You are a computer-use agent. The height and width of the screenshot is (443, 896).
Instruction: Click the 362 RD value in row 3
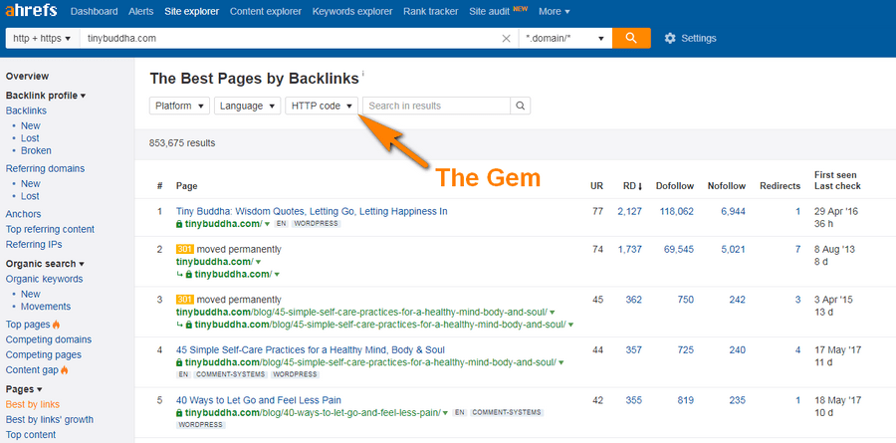[x=634, y=300]
